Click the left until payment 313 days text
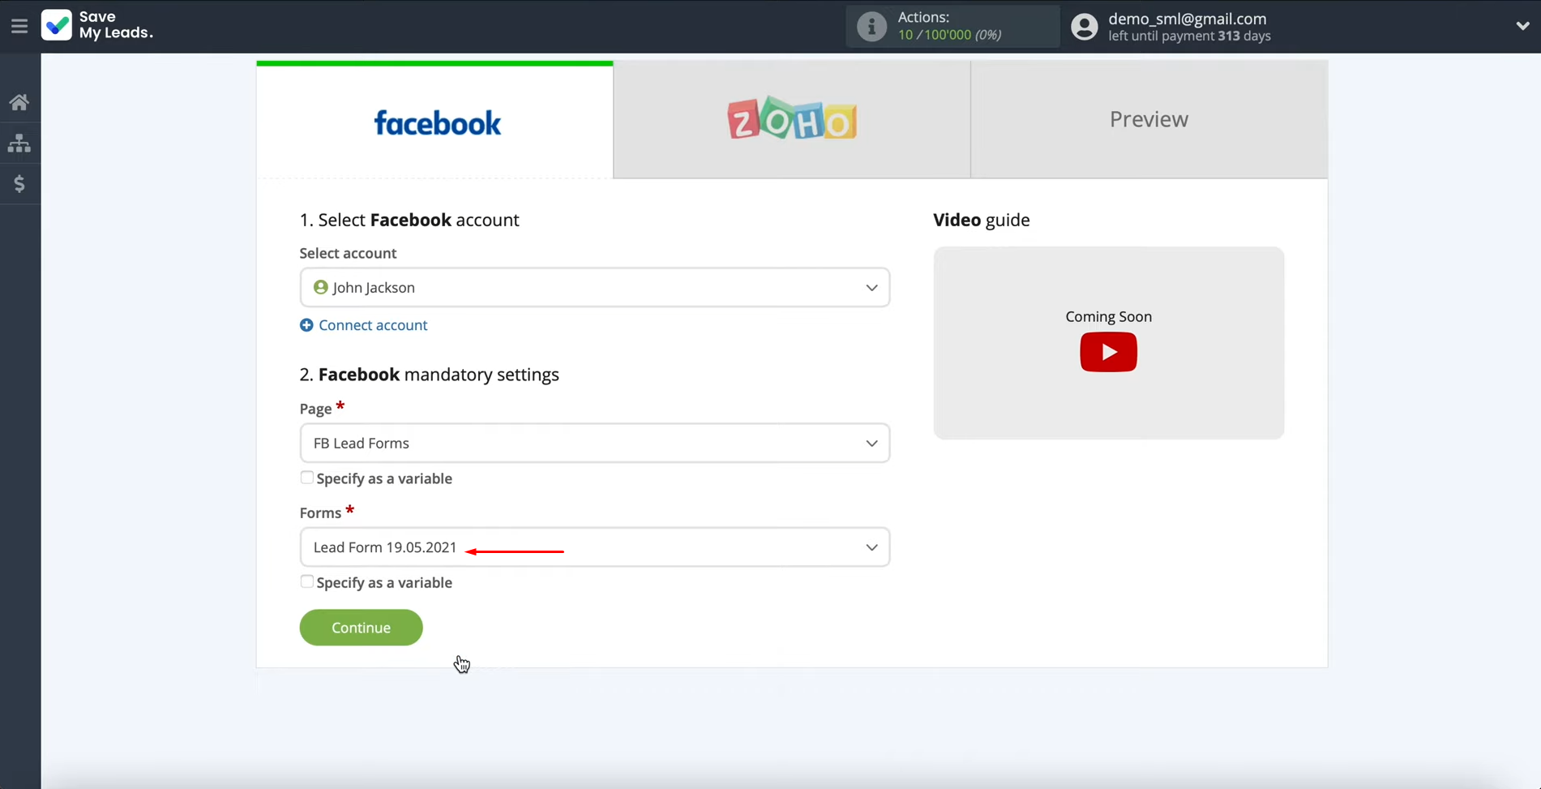 (1189, 36)
